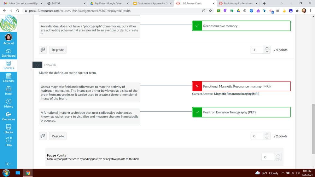Collapse the Canvas navigation sidebar
The width and height of the screenshot is (315, 177).
(9, 164)
